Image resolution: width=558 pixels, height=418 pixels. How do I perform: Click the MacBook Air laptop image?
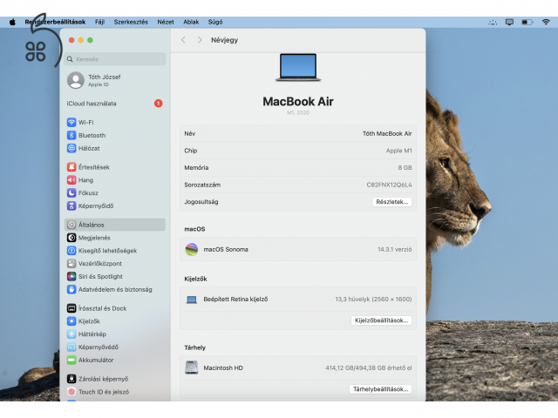pyautogui.click(x=298, y=68)
